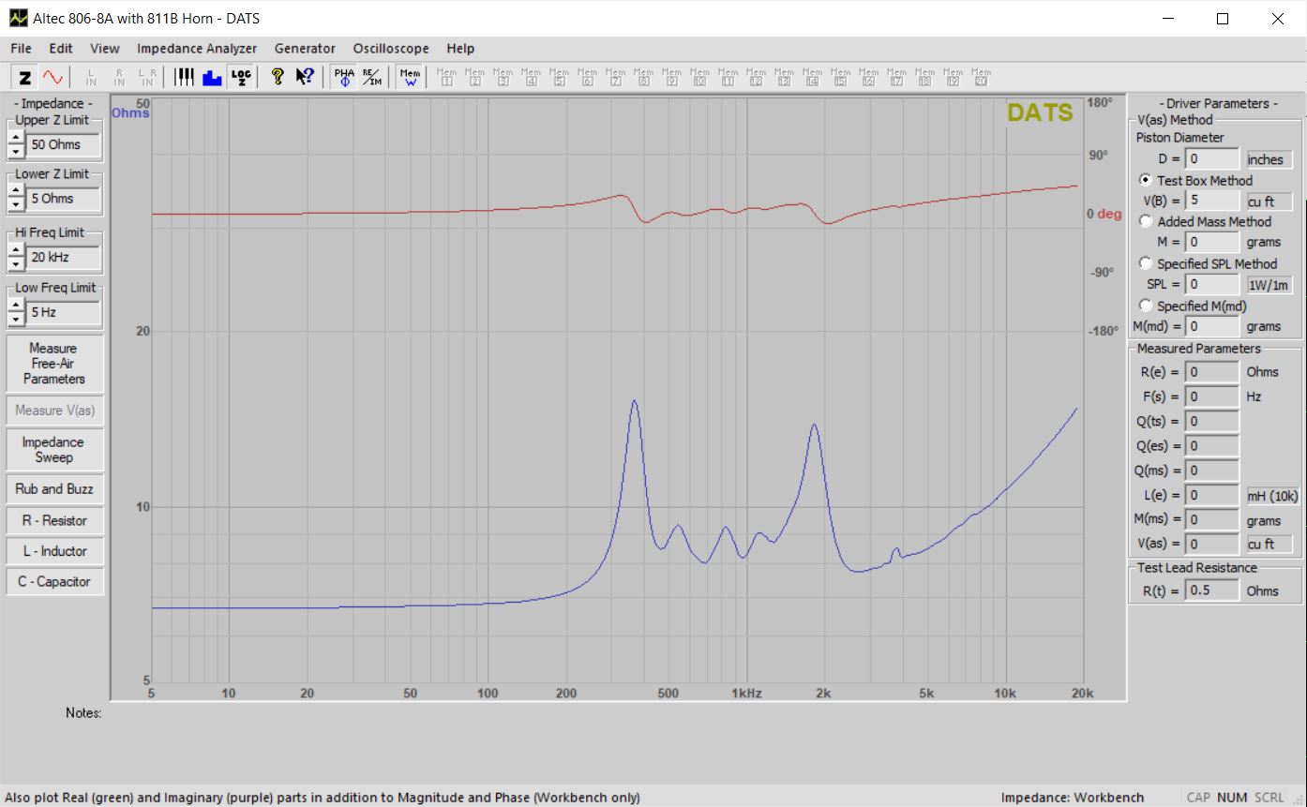Click the C - Capacitor button
This screenshot has width=1307, height=807.
tap(53, 581)
